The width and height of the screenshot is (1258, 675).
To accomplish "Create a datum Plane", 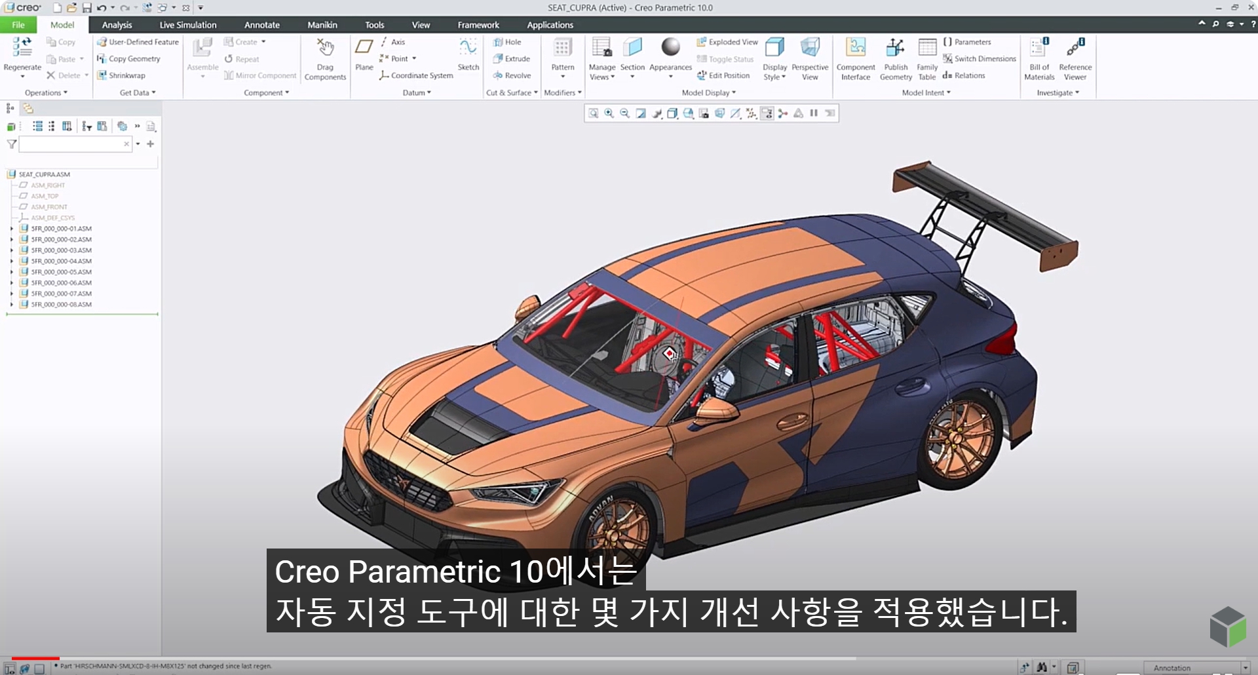I will pyautogui.click(x=364, y=54).
